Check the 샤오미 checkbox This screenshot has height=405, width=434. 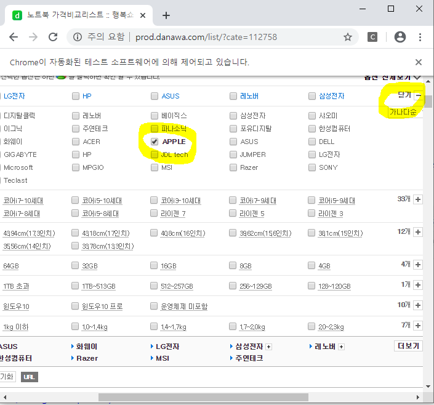point(312,116)
